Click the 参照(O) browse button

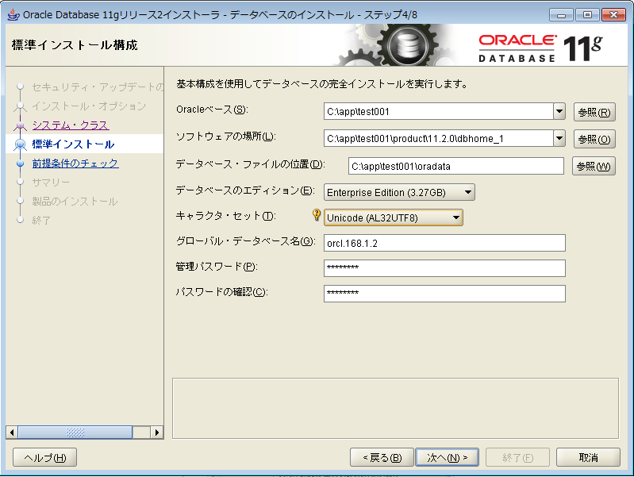[594, 139]
